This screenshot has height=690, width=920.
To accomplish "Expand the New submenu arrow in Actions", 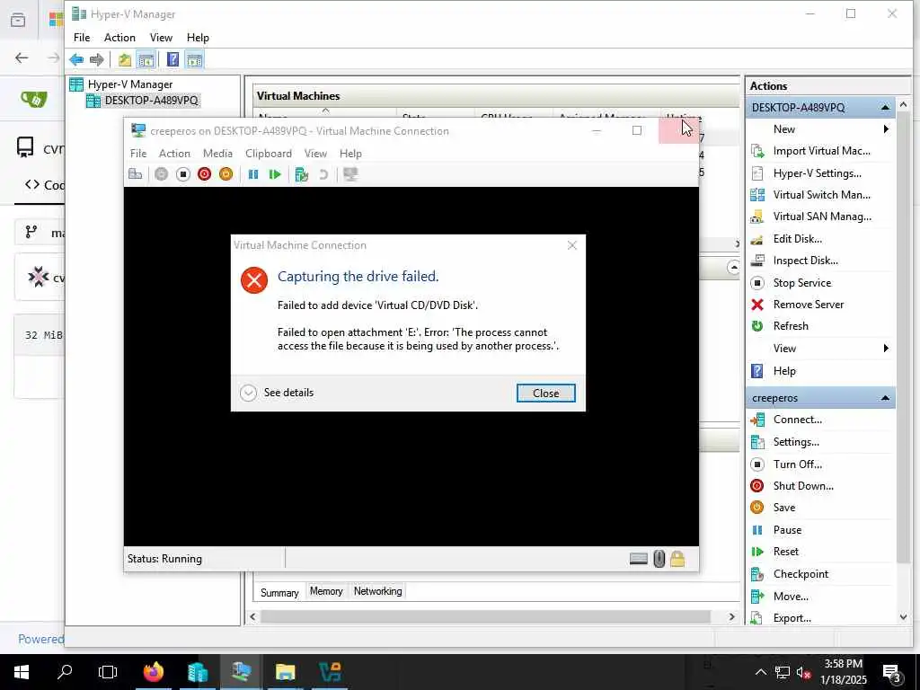I will [x=886, y=129].
